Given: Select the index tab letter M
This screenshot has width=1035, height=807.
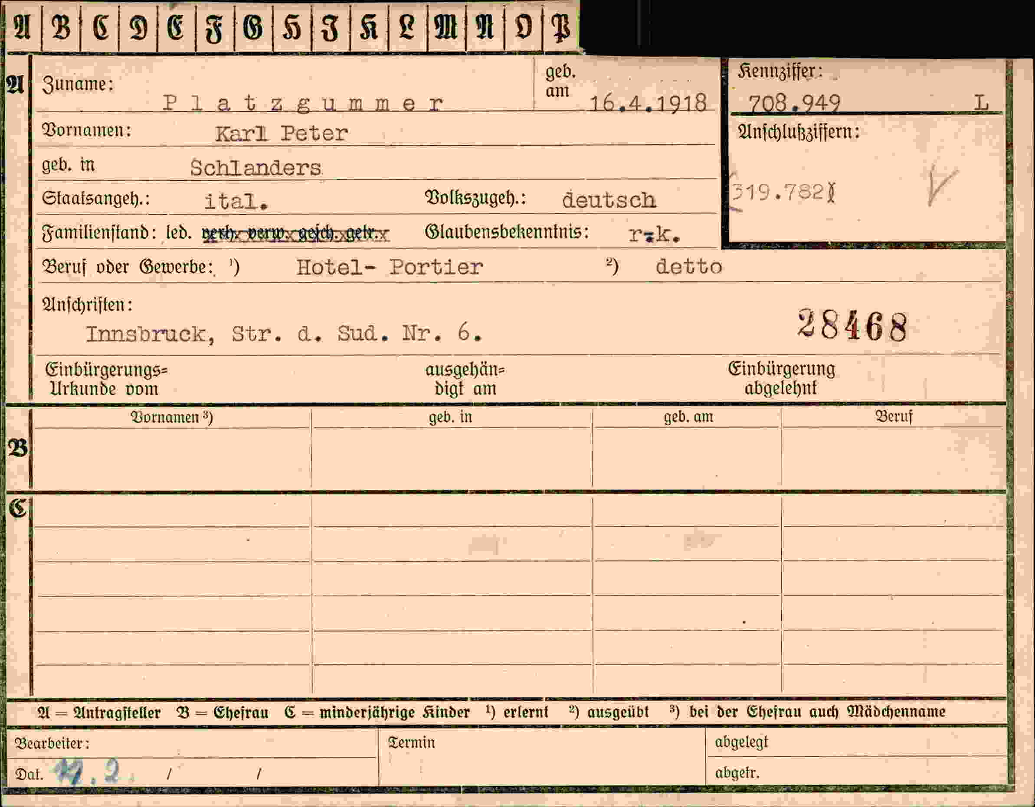Looking at the screenshot, I should pyautogui.click(x=445, y=27).
